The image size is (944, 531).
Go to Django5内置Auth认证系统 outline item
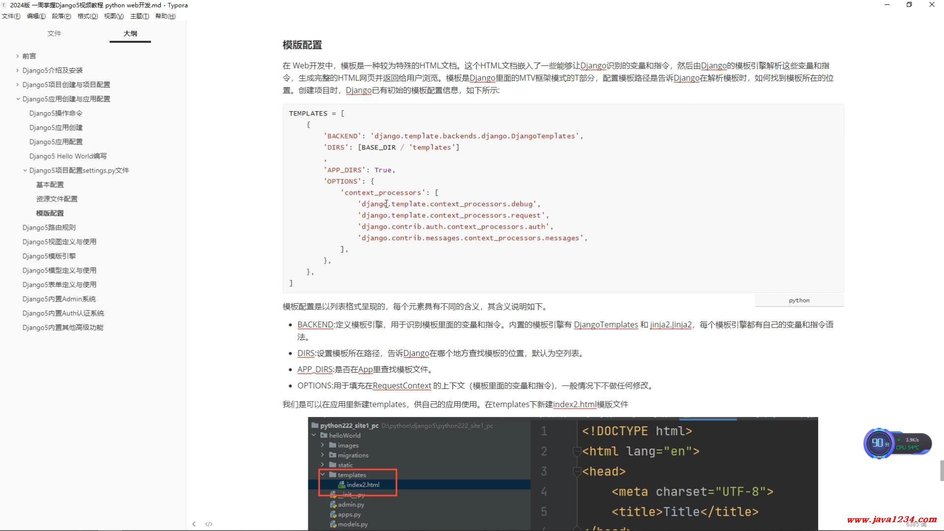(63, 313)
